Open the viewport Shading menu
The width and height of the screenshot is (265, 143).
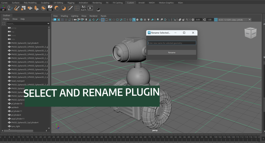tap(64, 16)
